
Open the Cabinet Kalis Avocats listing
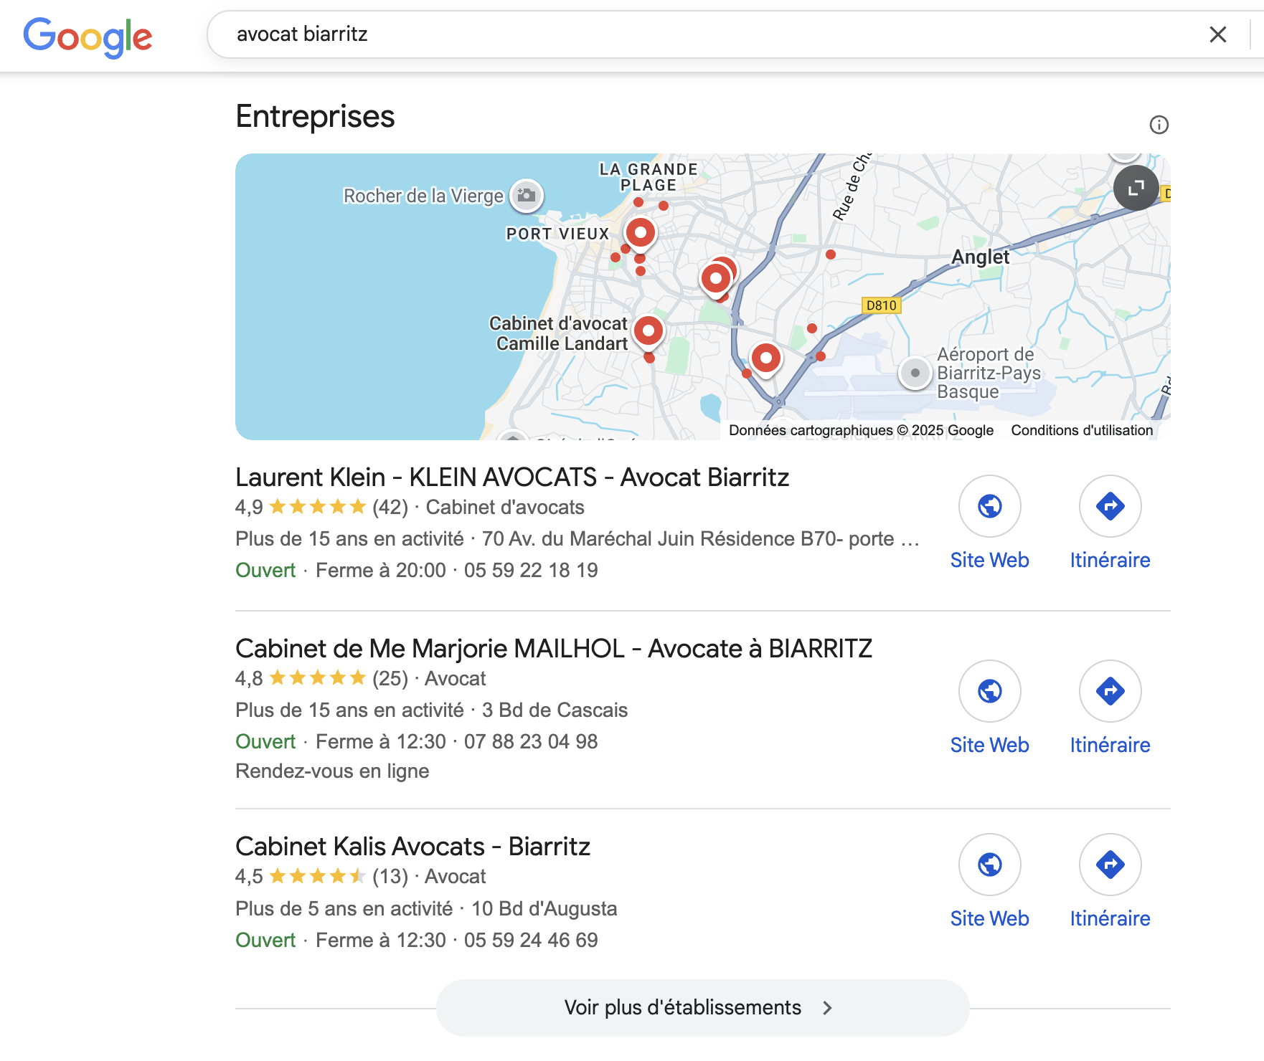click(x=412, y=846)
